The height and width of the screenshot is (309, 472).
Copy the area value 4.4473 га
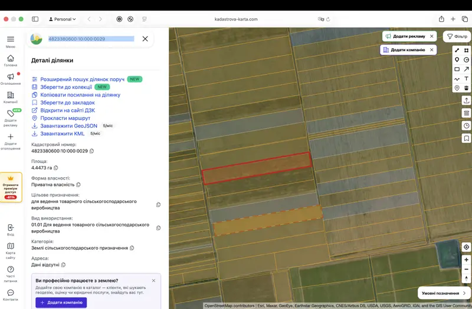click(55, 168)
